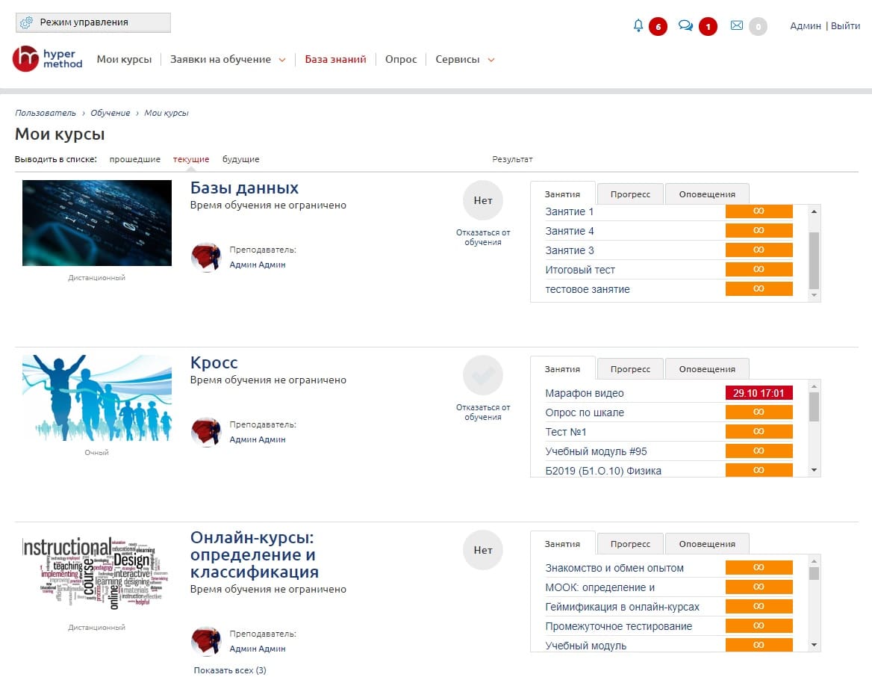Open chat messages bubble icon
872x677 pixels.
[x=685, y=25]
